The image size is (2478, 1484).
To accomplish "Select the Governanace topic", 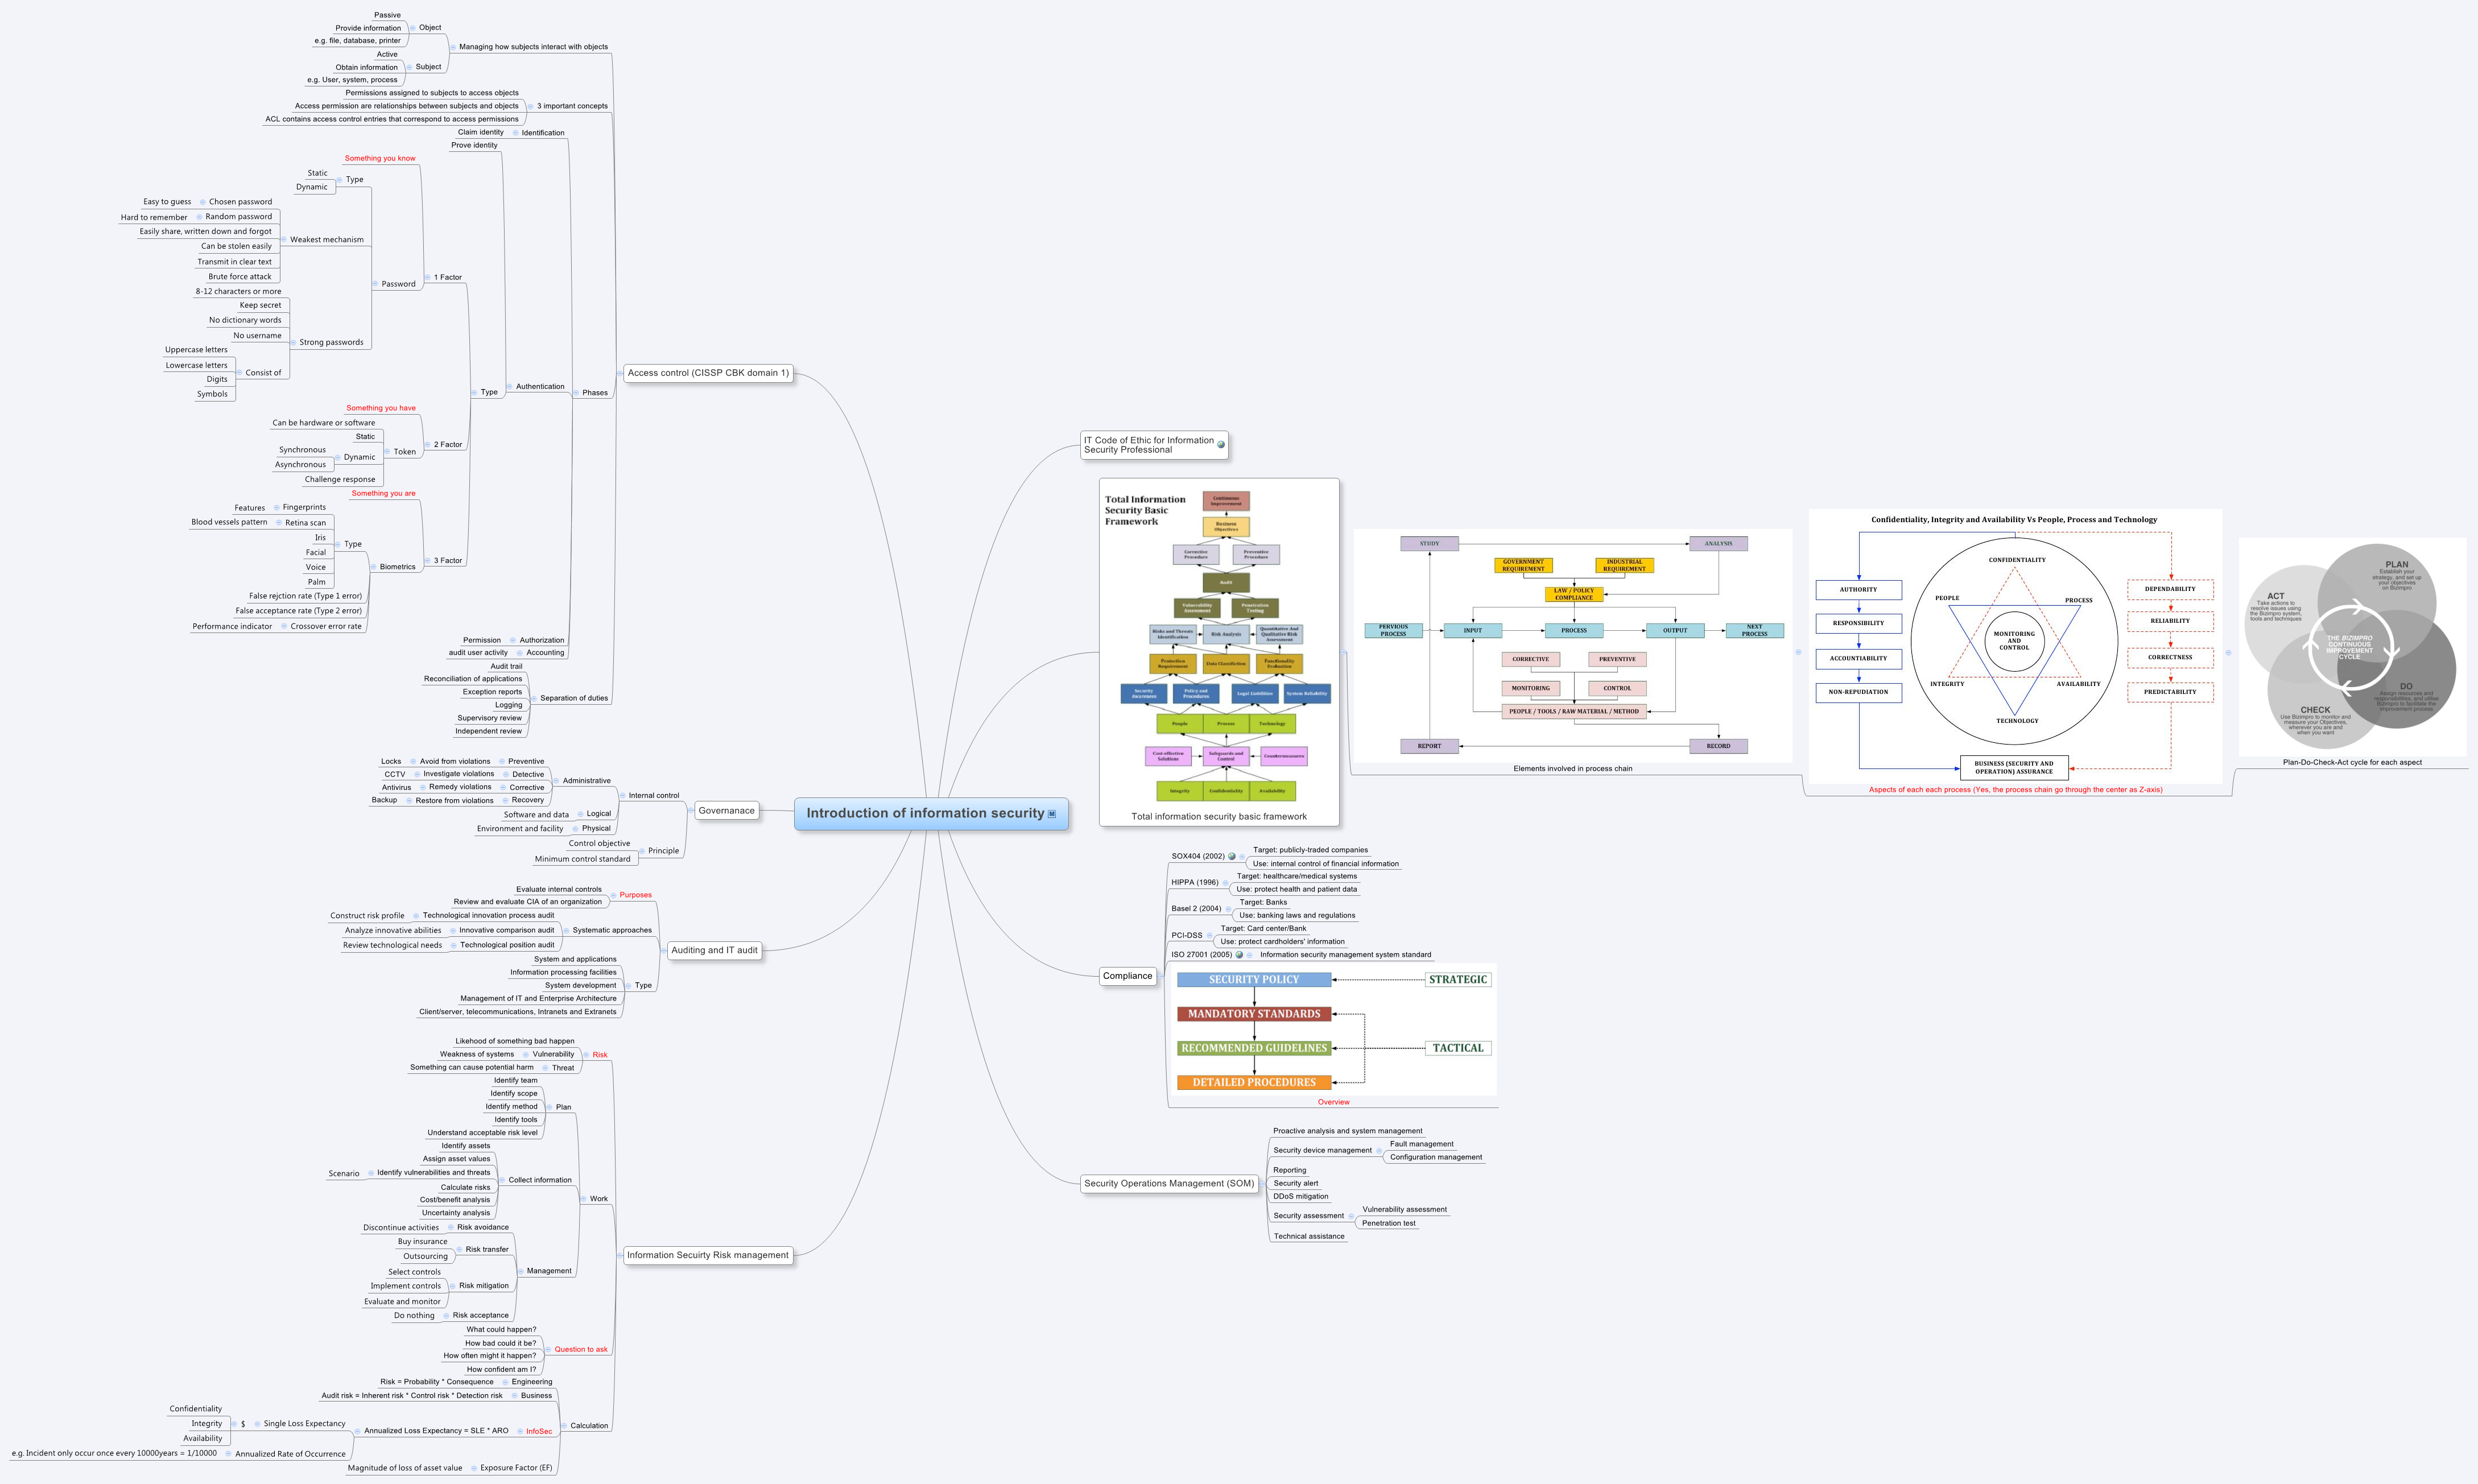I will [726, 811].
